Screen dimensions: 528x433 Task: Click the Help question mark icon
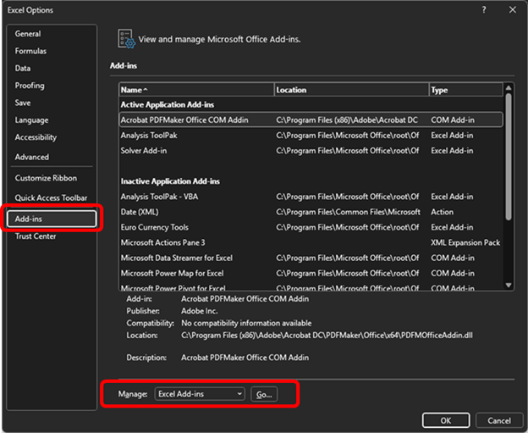tap(484, 10)
